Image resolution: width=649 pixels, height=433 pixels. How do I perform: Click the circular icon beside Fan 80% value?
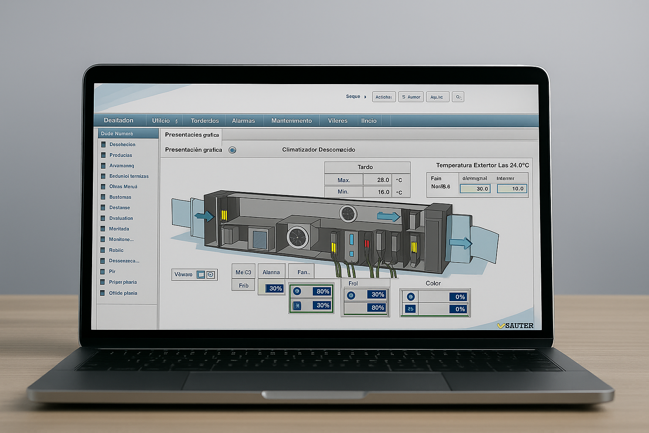click(297, 291)
